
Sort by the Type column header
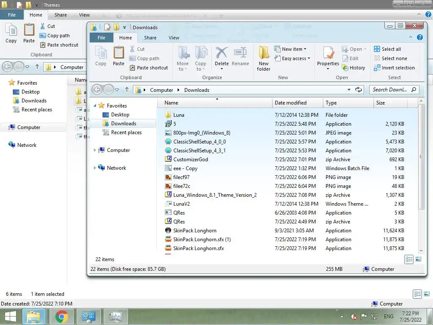[348, 102]
